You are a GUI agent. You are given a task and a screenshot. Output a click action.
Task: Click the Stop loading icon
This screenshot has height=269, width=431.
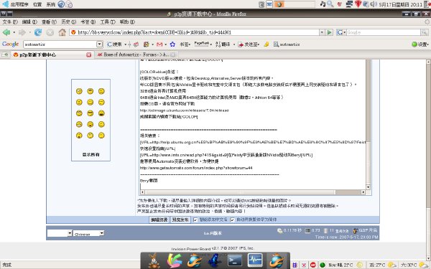(x=50, y=32)
